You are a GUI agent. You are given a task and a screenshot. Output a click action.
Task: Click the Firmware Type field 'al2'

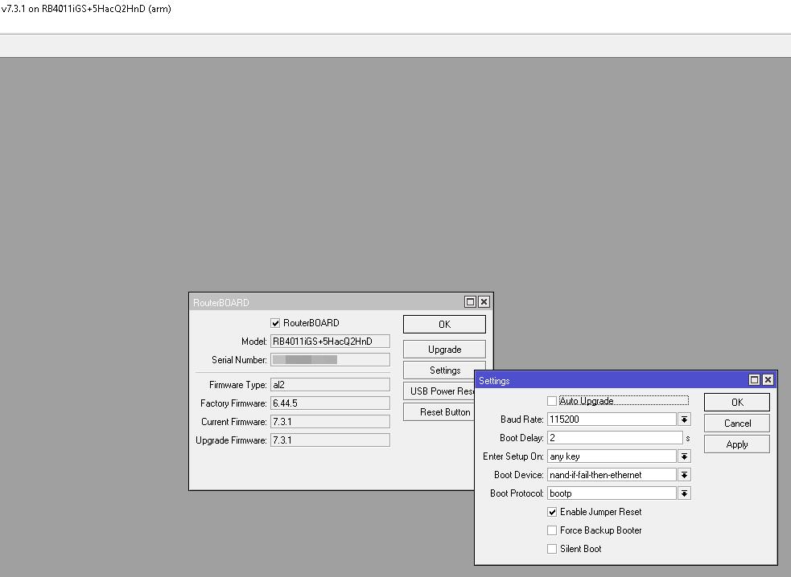331,385
